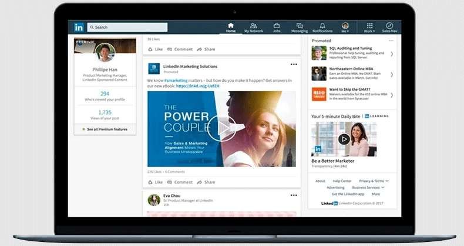464x246 pixels.
Task: Open LinkedIn Marketing Solutions page name
Action: click(190, 66)
